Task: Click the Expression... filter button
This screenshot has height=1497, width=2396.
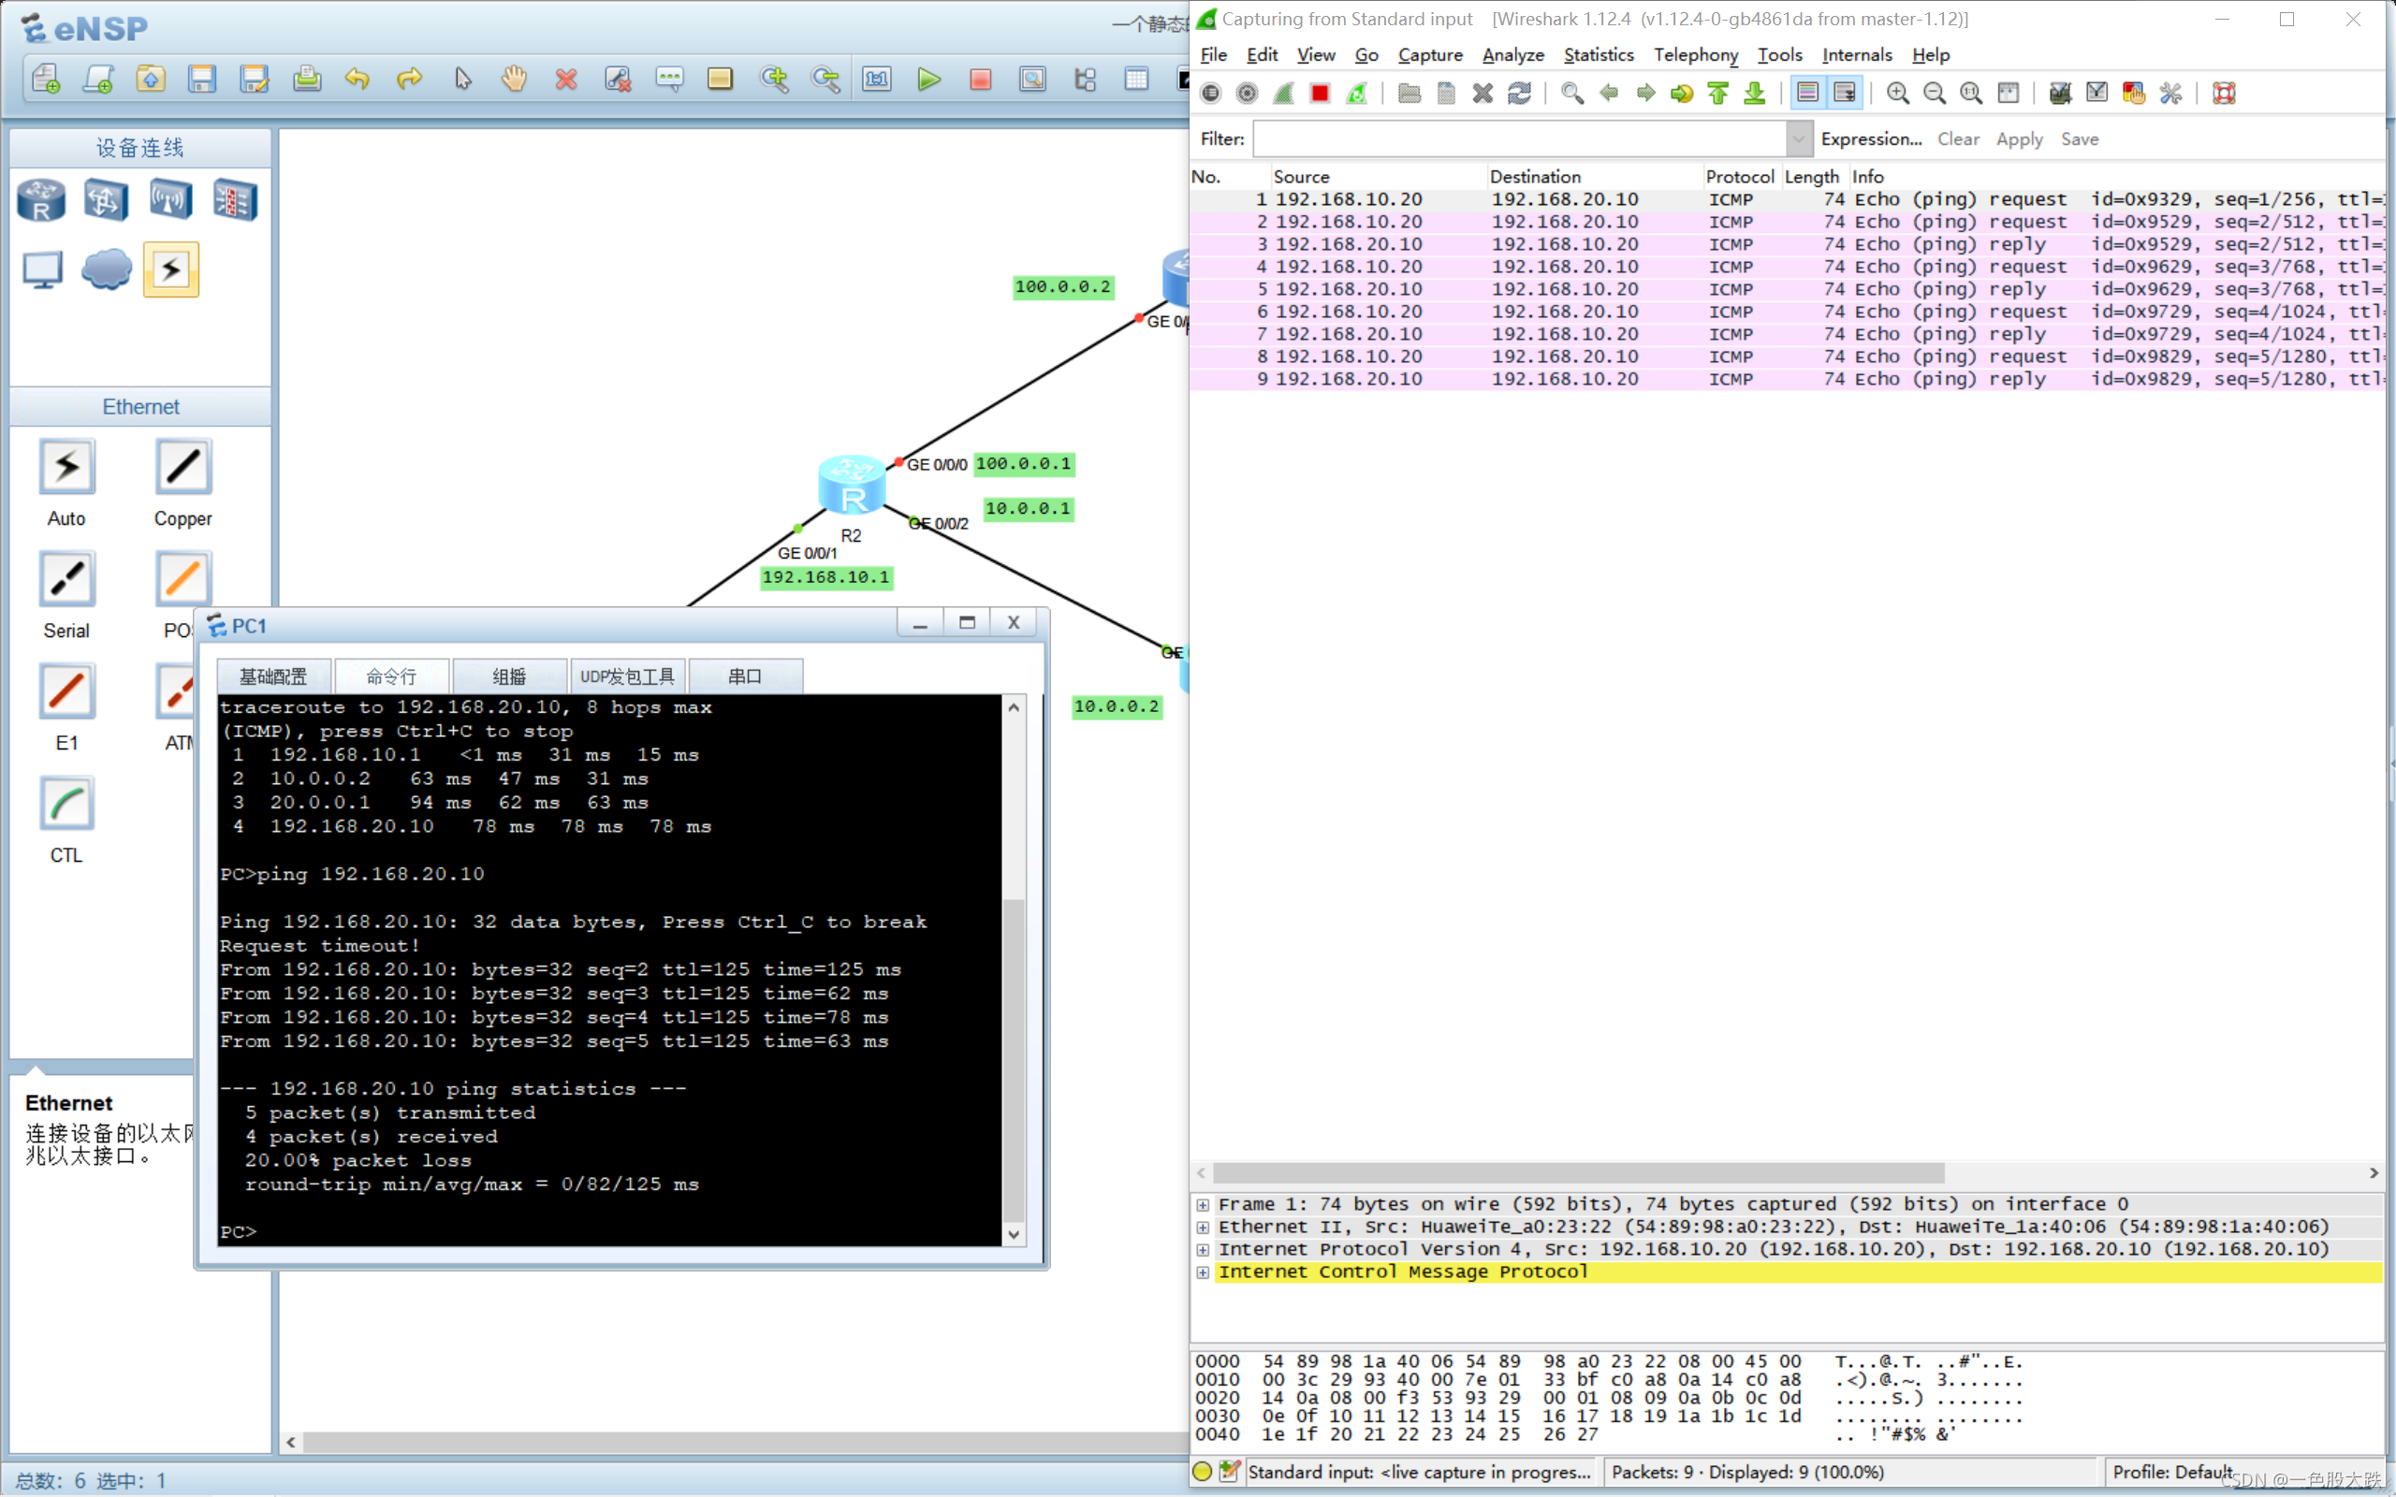Action: (x=1870, y=138)
